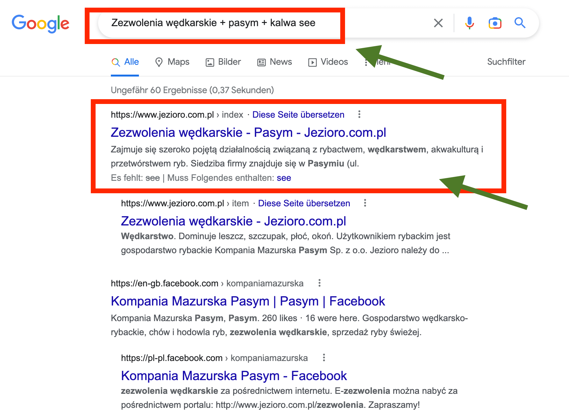The height and width of the screenshot is (412, 569).
Task: Open options menu for second jezioro.com.pl item result
Action: (x=365, y=203)
